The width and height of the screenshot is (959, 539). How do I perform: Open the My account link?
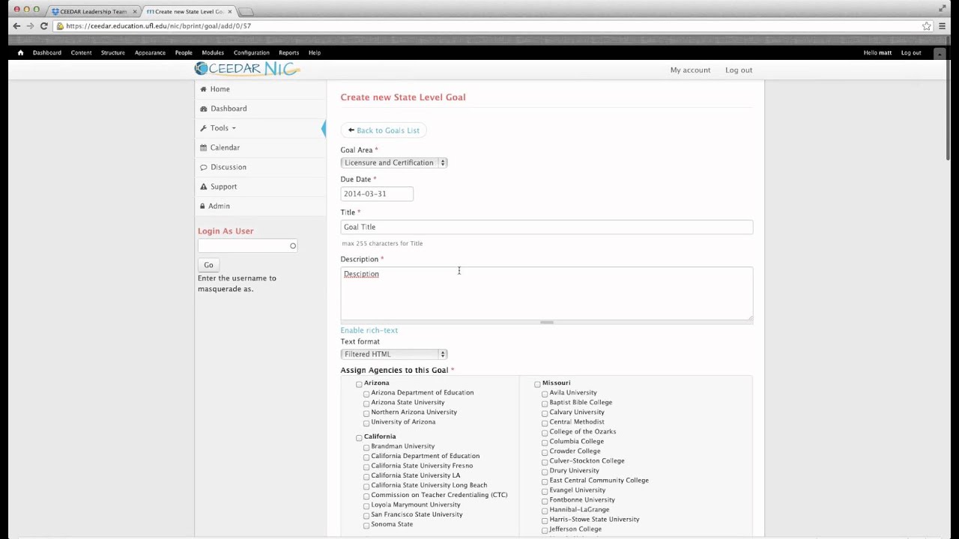point(690,70)
